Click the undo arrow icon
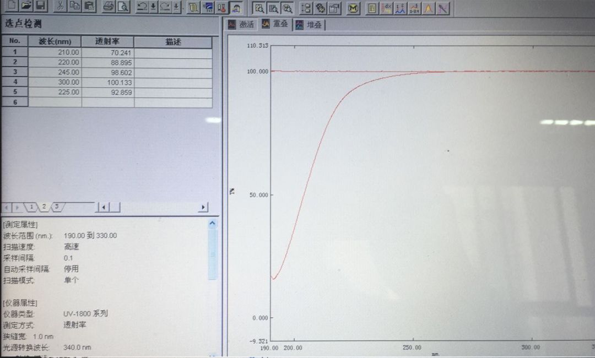595x358 pixels. 142,7
